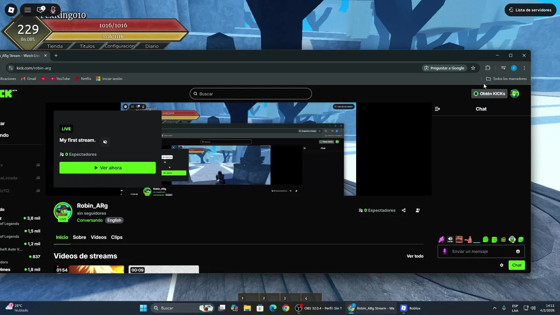Collapse the chat panel with arrow icon
Viewport: 560px width, 315px height.
pos(437,109)
